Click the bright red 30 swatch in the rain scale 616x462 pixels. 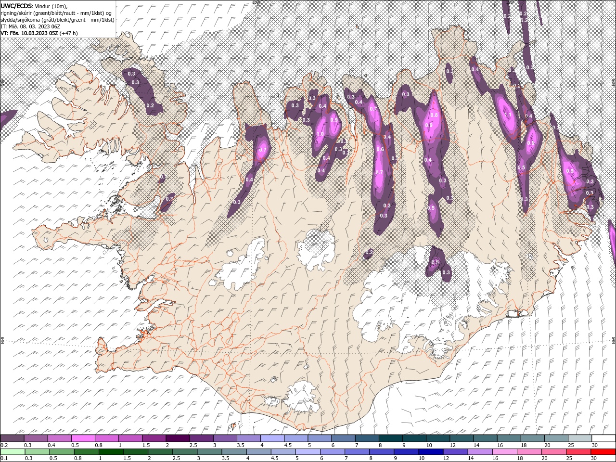point(603,452)
